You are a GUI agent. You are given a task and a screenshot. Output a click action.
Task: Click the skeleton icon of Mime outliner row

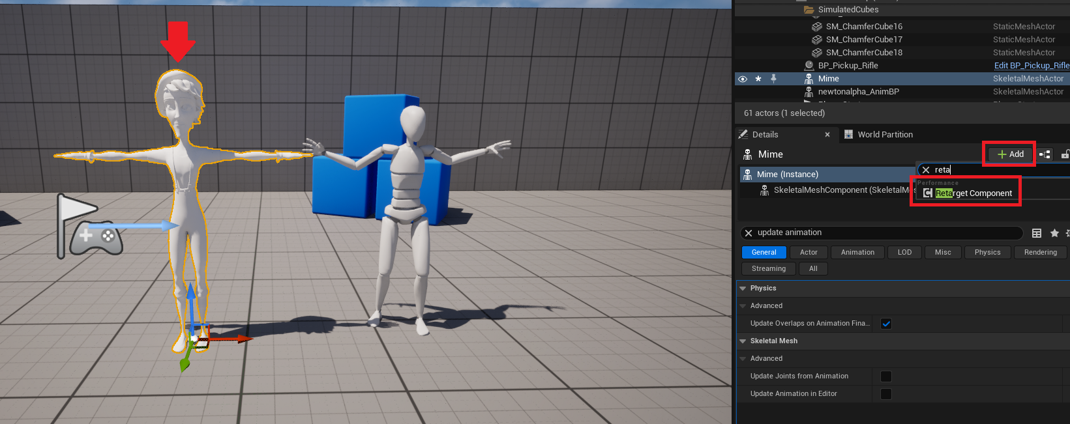(x=809, y=79)
